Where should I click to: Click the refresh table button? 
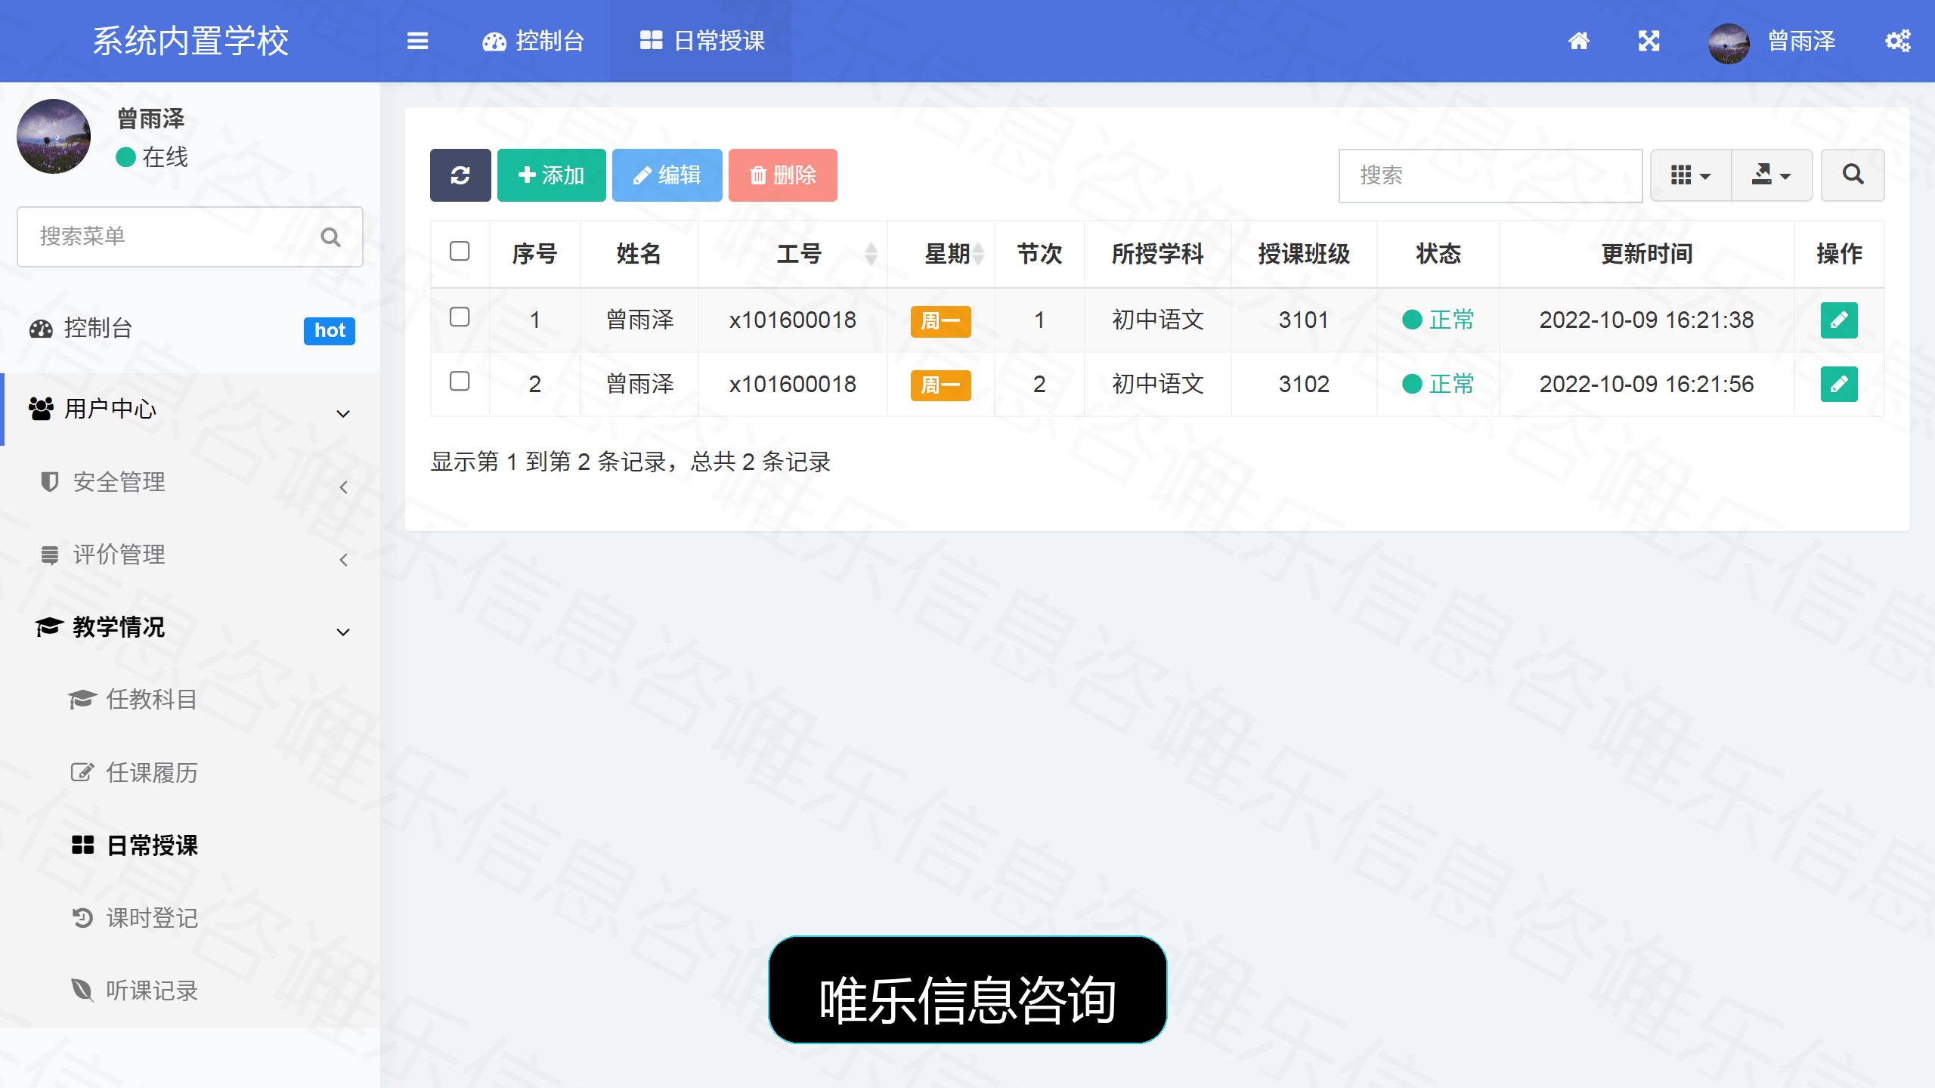click(460, 175)
